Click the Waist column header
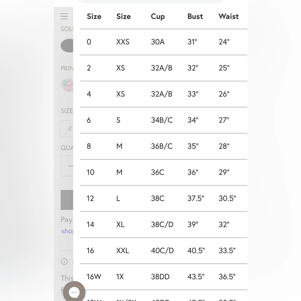 pos(228,17)
